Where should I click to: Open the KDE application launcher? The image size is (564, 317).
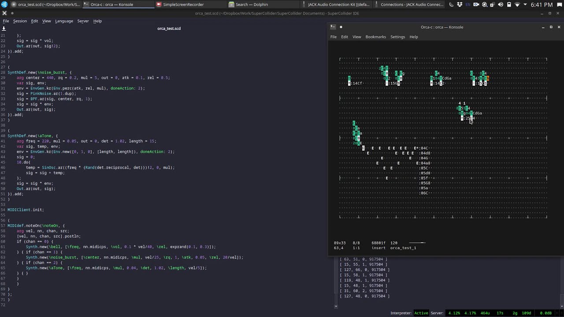click(x=4, y=4)
